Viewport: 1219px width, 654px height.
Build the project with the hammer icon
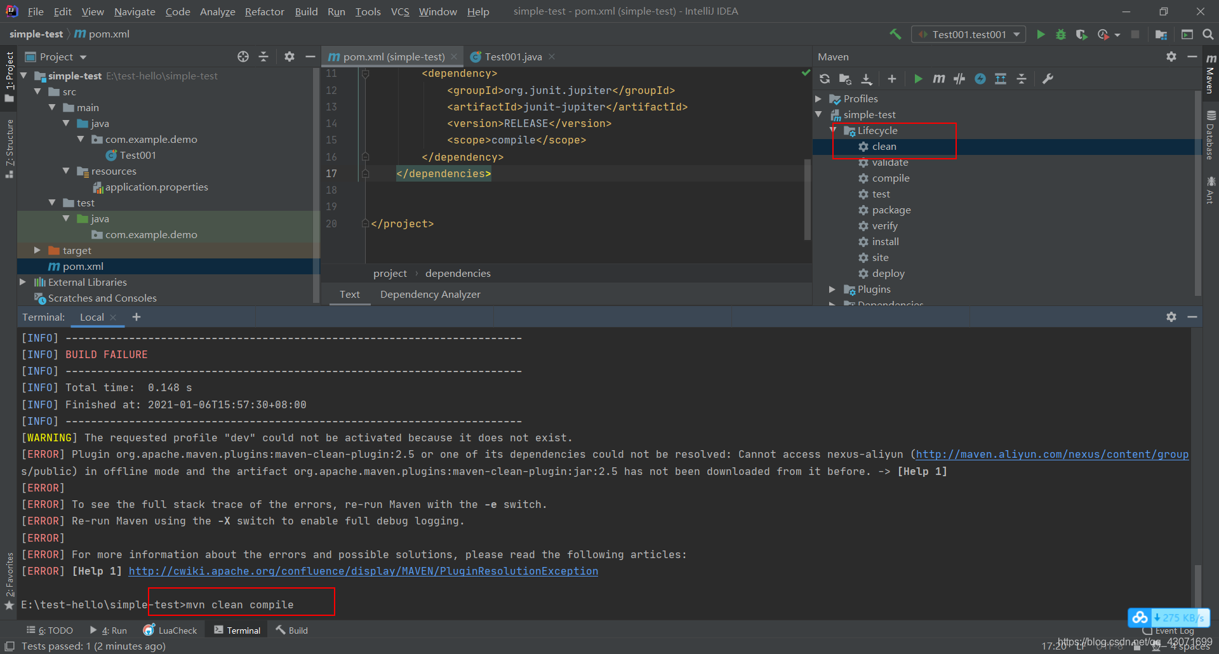(896, 34)
